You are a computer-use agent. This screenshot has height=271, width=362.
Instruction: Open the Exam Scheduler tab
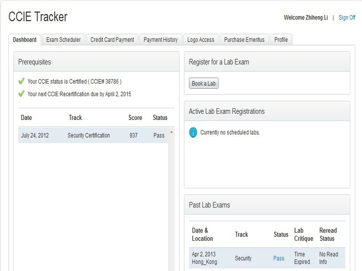coord(63,40)
